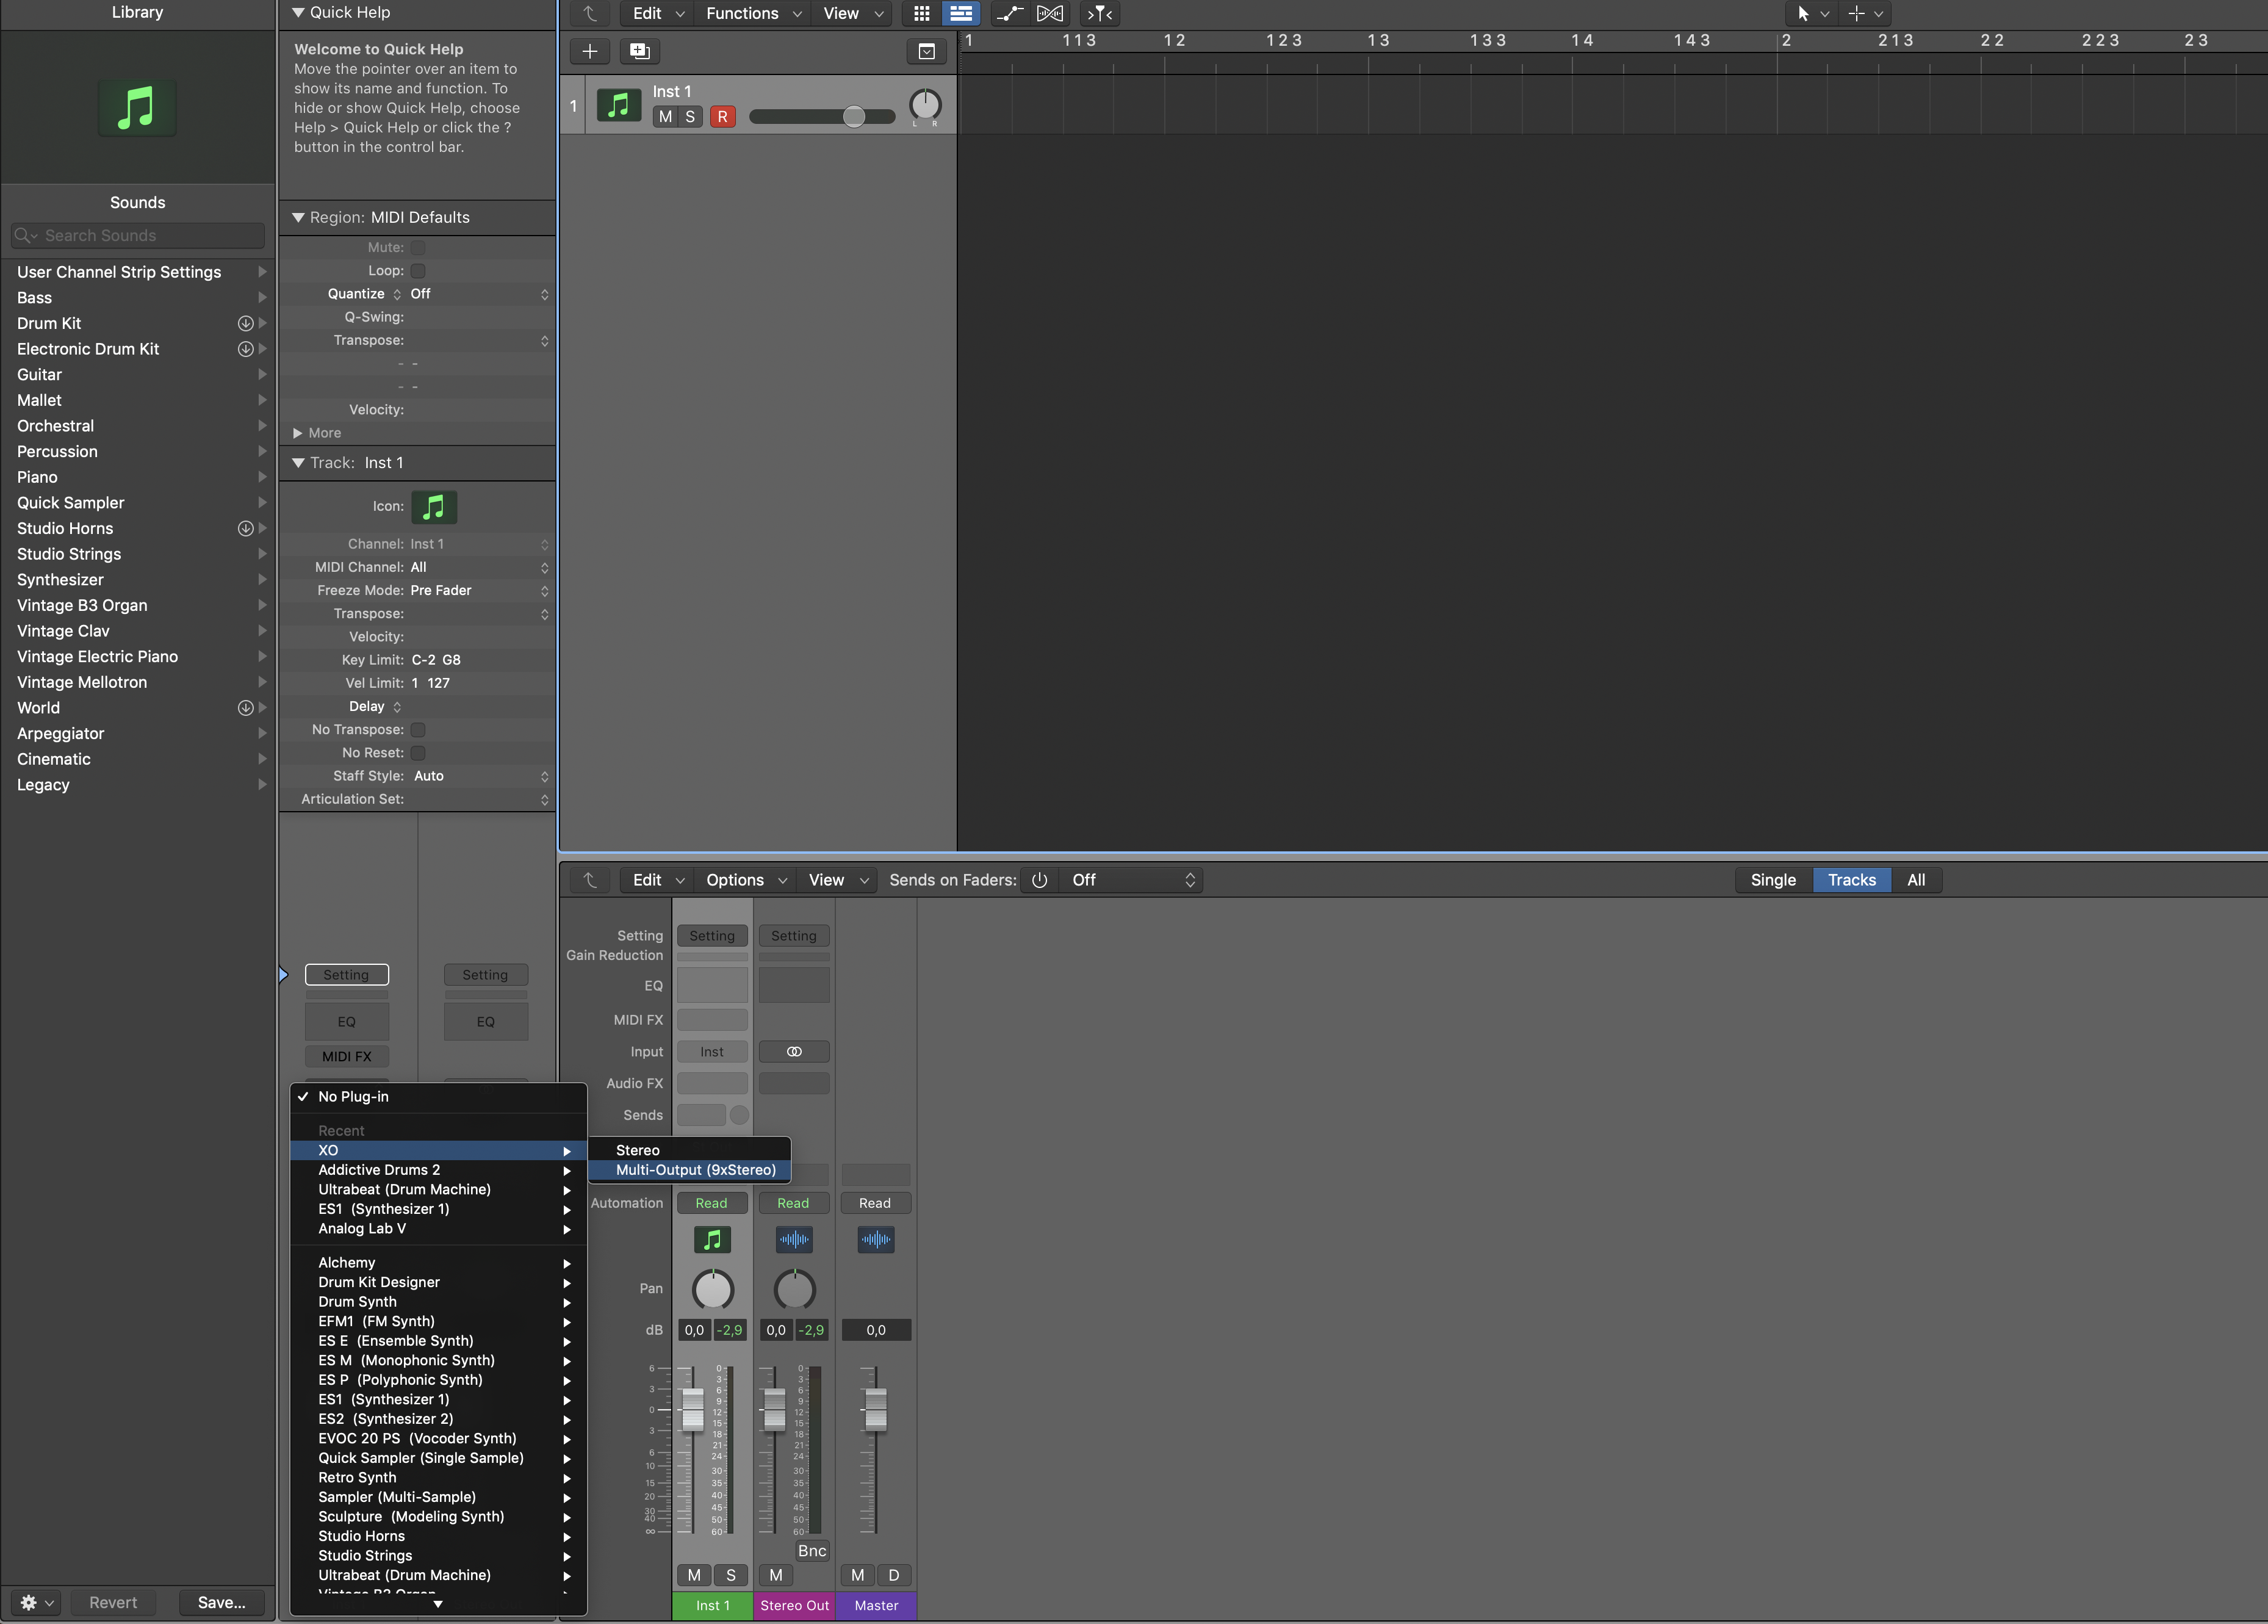Screen dimensions: 2268x1624
Task: Click the large Library instrument icon
Action: pos(137,108)
